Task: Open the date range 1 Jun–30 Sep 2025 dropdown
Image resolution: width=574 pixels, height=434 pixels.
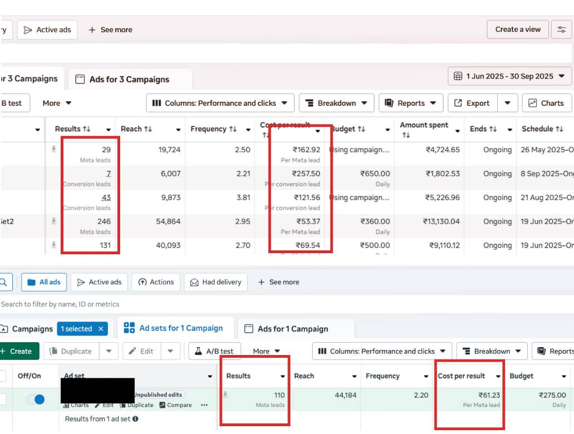Action: coord(509,76)
